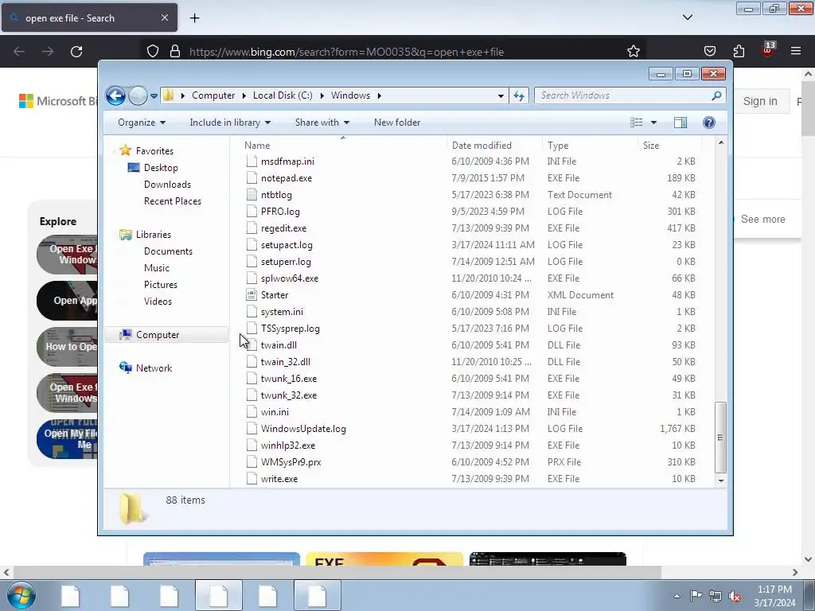Select regedit.exe file icon
The height and width of the screenshot is (611, 815).
tap(252, 228)
